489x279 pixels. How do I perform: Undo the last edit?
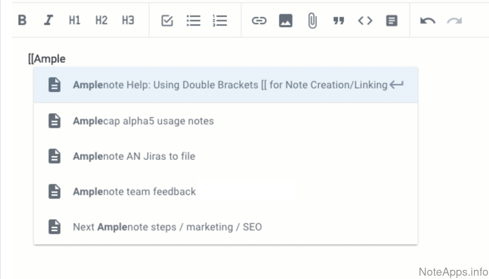[428, 21]
